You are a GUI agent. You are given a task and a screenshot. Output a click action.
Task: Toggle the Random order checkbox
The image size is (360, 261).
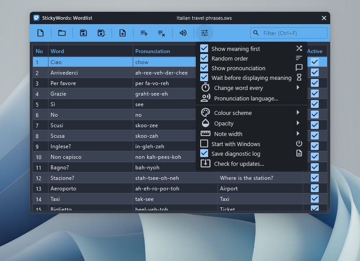204,58
